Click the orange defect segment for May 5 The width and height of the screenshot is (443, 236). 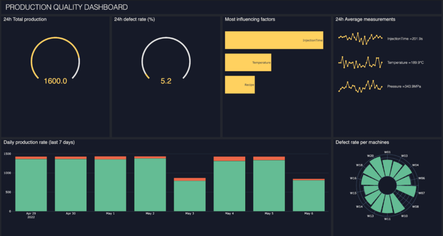pyautogui.click(x=269, y=158)
